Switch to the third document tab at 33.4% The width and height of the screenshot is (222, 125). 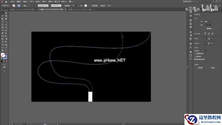[80, 9]
